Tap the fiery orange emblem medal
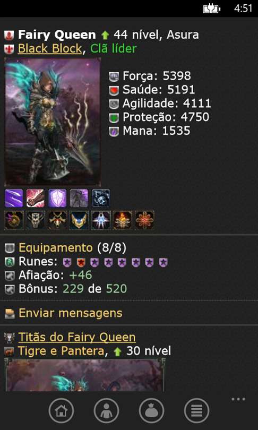This screenshot has height=430, width=258. [123, 220]
